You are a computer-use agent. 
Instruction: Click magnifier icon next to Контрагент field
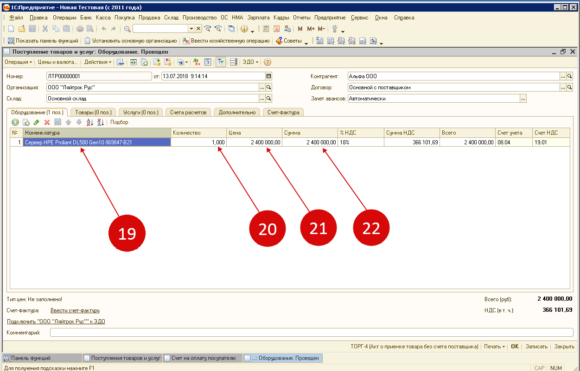[x=570, y=76]
